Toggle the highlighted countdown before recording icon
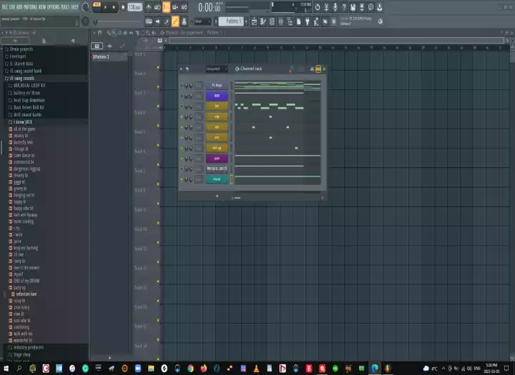 coord(167,7)
